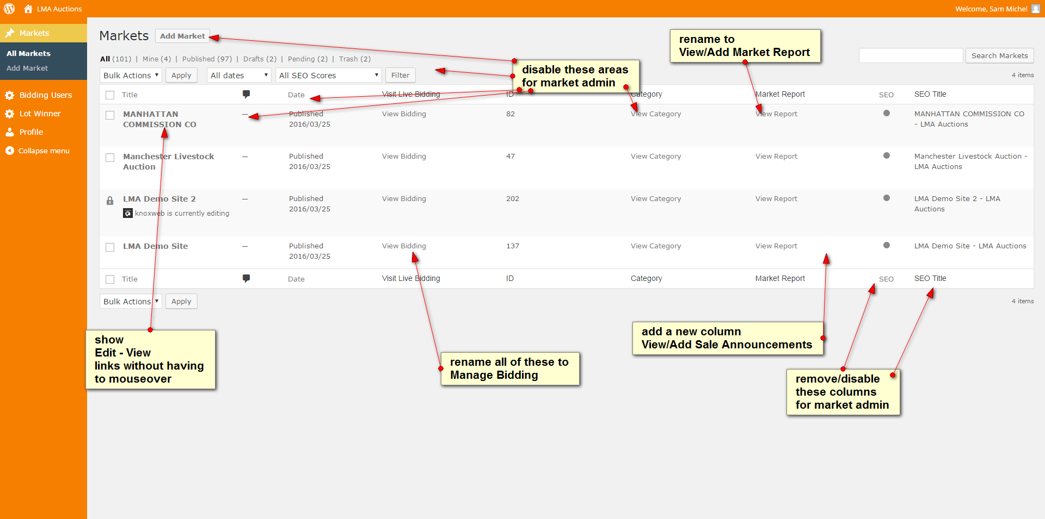Click the user avatar icon near Welcome

click(x=1035, y=9)
